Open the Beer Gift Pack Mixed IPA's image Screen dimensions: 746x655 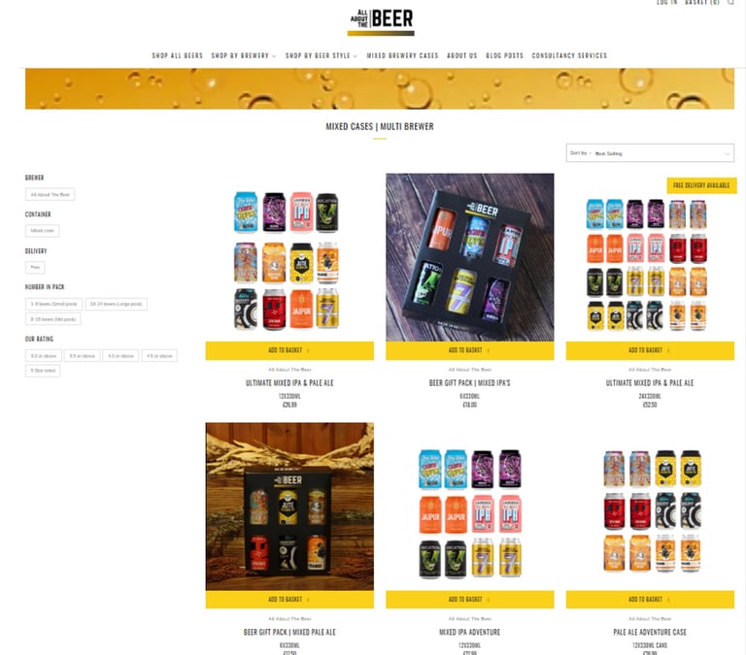coord(469,257)
